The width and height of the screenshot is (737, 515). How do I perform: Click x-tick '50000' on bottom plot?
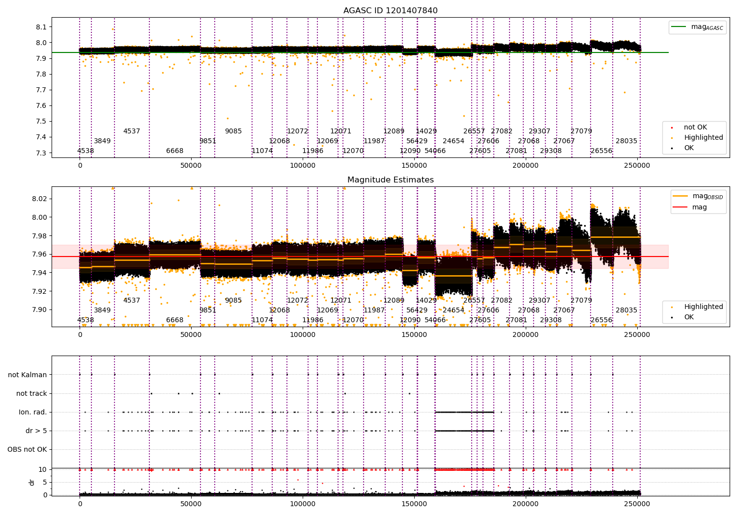pyautogui.click(x=191, y=504)
